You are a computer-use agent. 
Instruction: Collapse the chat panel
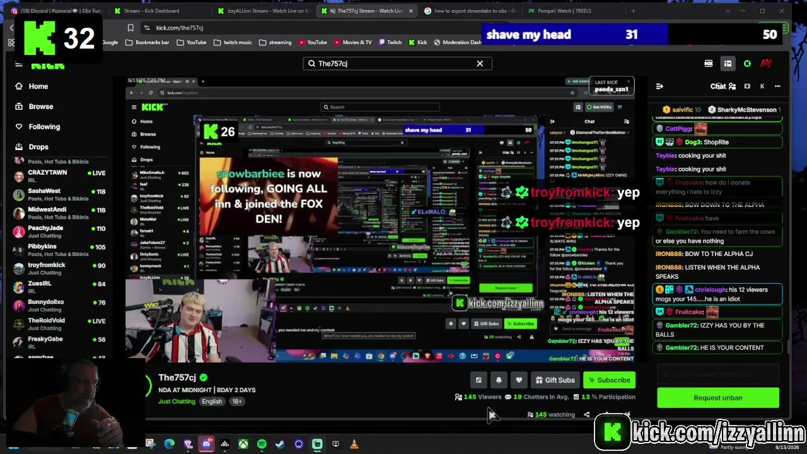coord(659,86)
